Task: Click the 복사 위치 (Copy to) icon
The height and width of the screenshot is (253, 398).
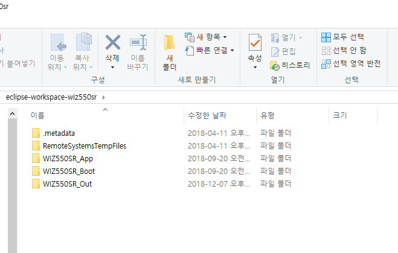Action: coord(84,42)
